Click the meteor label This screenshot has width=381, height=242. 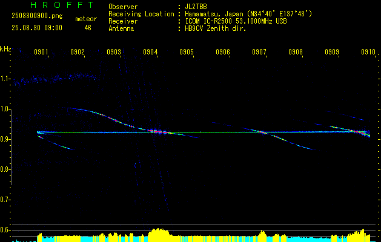click(x=86, y=19)
